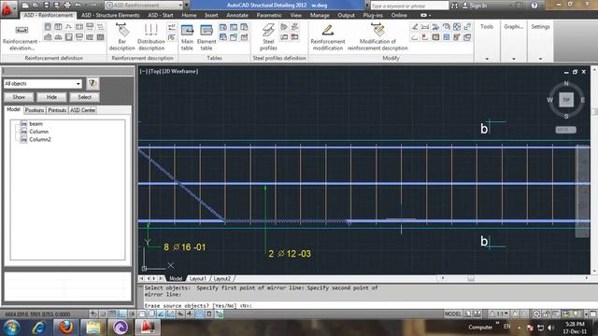
Task: Open Internet Explorer from the taskbar
Action: point(38,327)
